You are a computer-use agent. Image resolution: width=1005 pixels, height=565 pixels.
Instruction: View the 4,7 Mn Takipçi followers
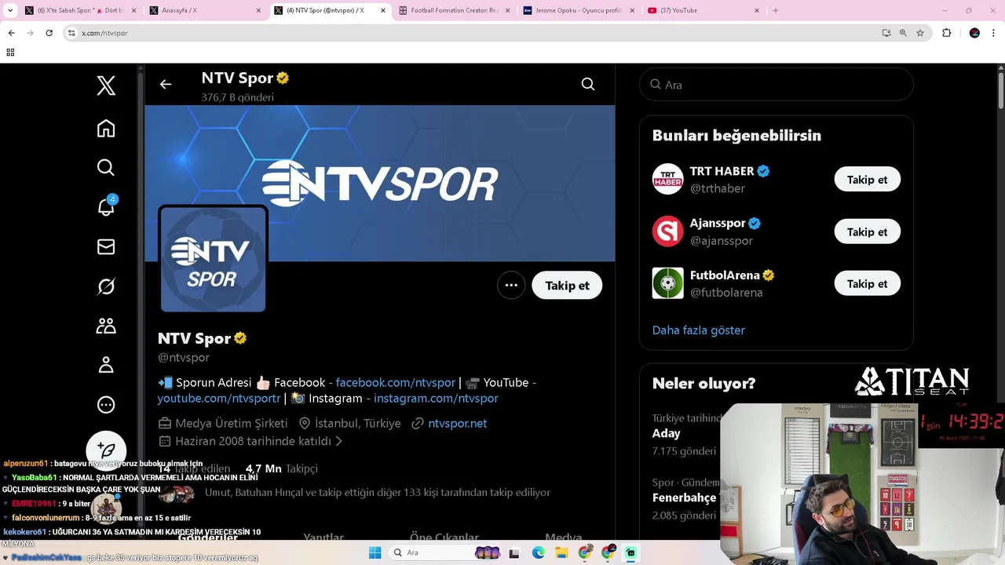(x=282, y=468)
